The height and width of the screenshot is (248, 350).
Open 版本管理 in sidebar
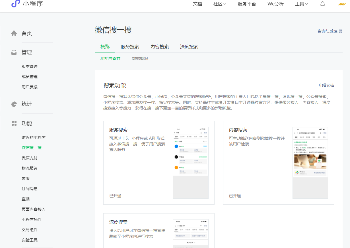click(30, 66)
